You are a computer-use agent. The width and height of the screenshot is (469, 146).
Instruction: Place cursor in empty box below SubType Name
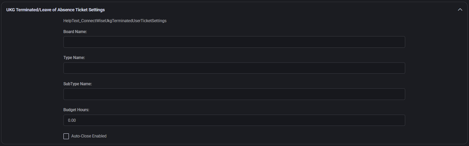(234, 94)
